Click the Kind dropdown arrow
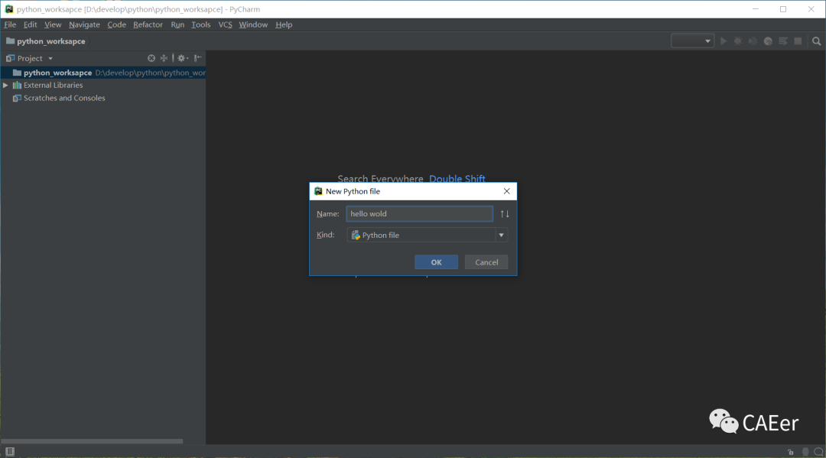 pyautogui.click(x=501, y=235)
